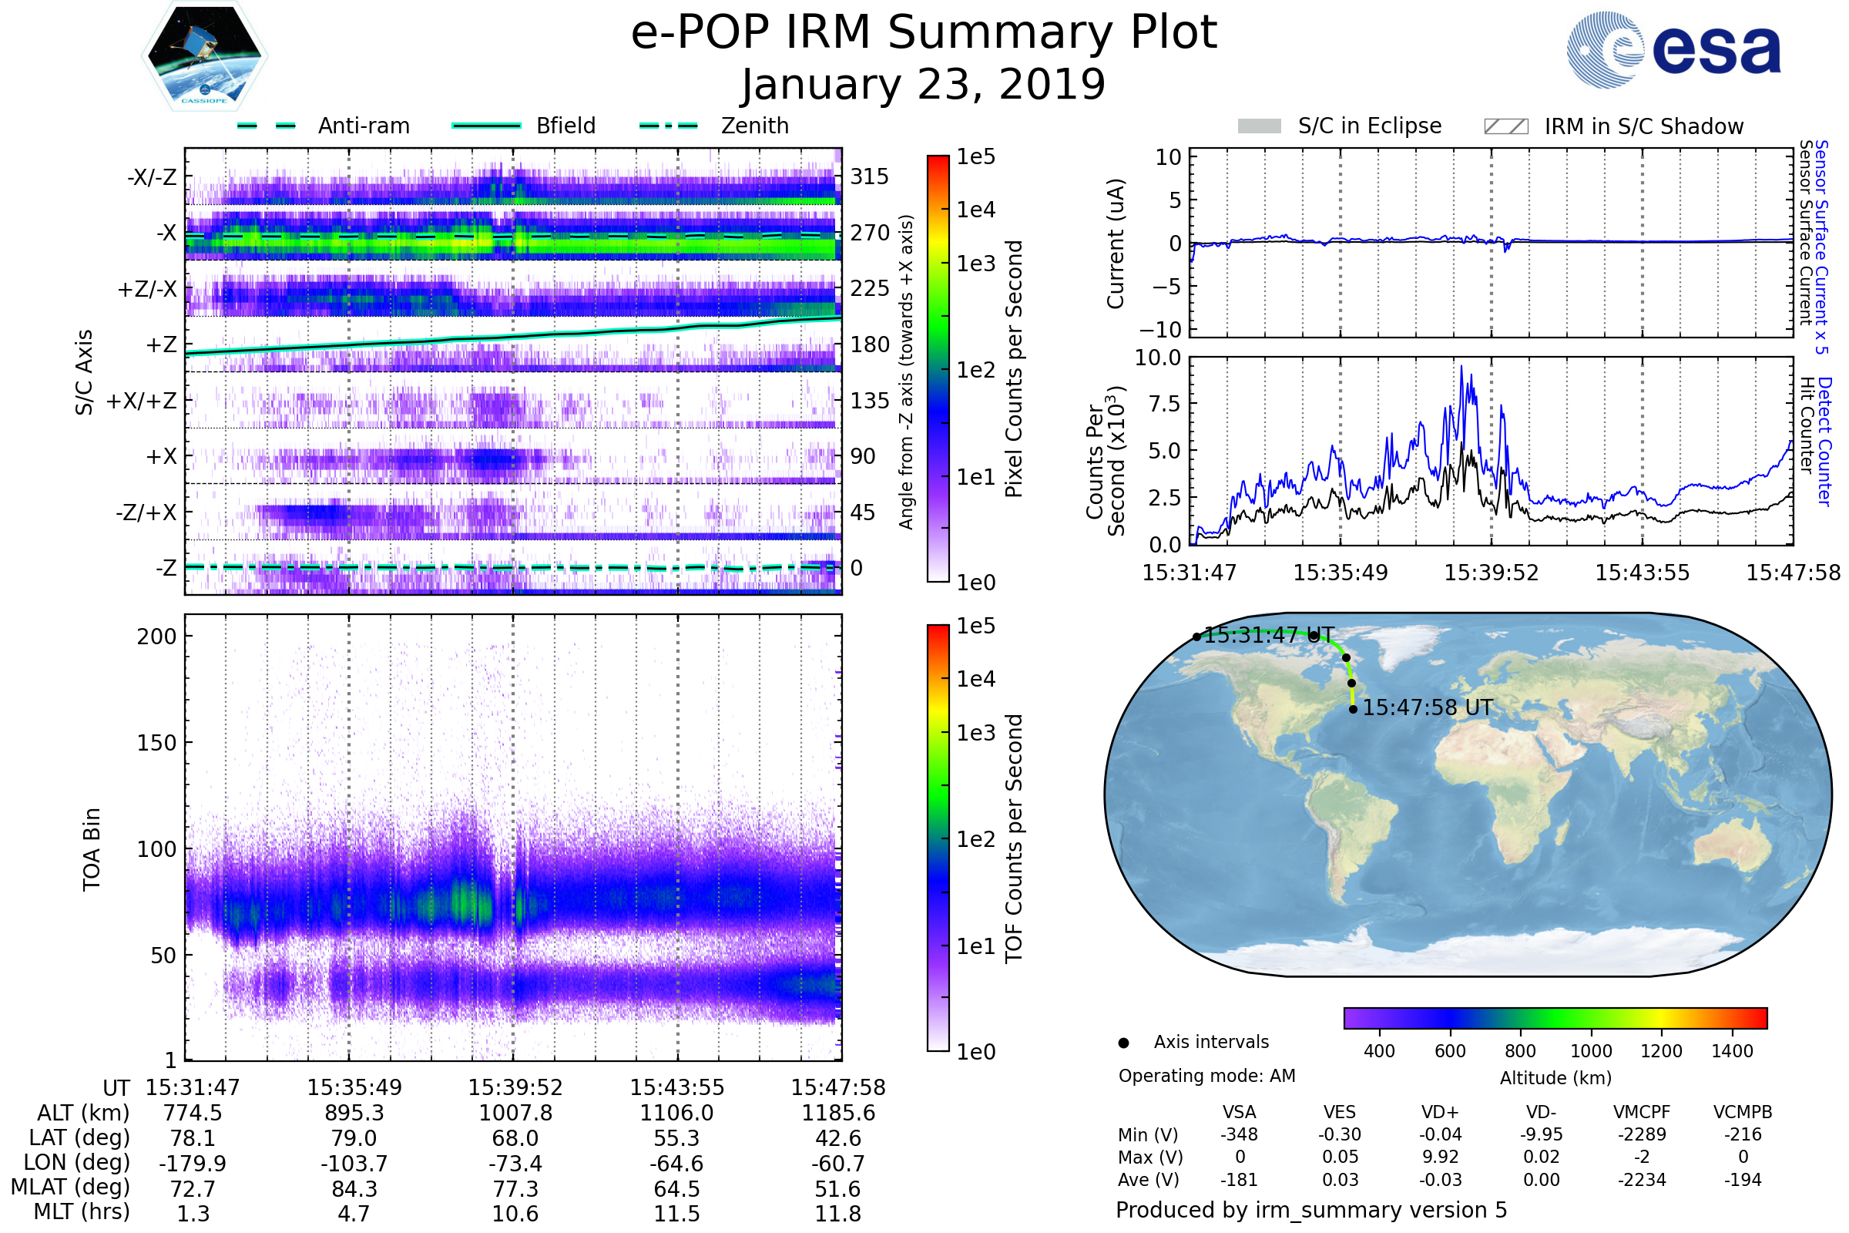Click the 15:47:58 UT orbit endpoint label

click(1427, 707)
